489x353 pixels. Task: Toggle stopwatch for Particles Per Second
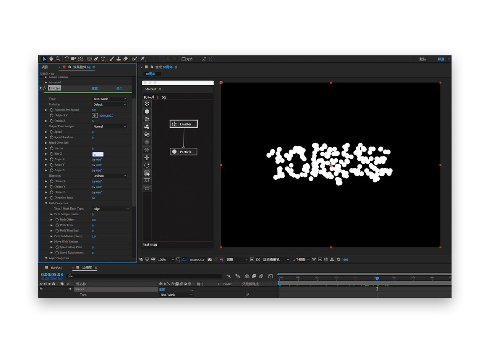(52, 110)
